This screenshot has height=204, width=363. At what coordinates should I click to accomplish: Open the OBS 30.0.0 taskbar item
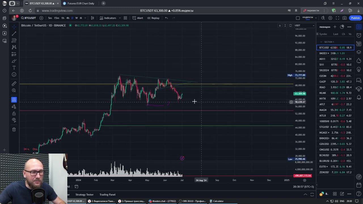pyautogui.click(x=192, y=201)
